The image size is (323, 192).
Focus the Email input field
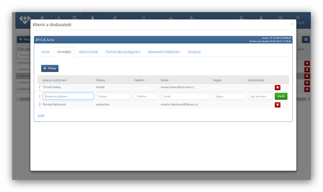[x=185, y=96]
